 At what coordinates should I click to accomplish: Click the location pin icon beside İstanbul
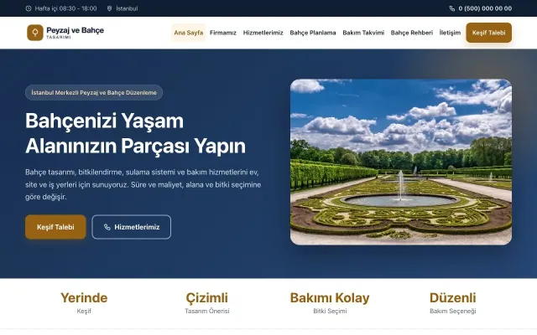(x=109, y=8)
